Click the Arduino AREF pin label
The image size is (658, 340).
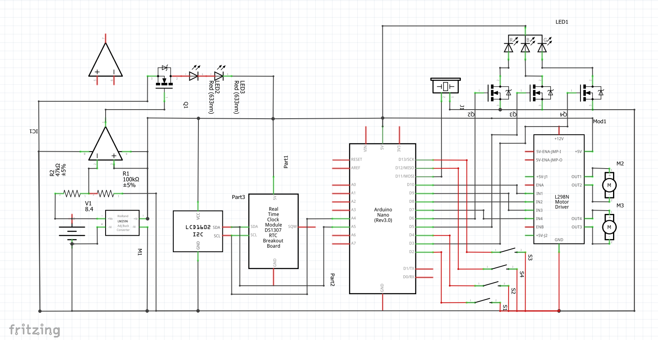point(356,168)
